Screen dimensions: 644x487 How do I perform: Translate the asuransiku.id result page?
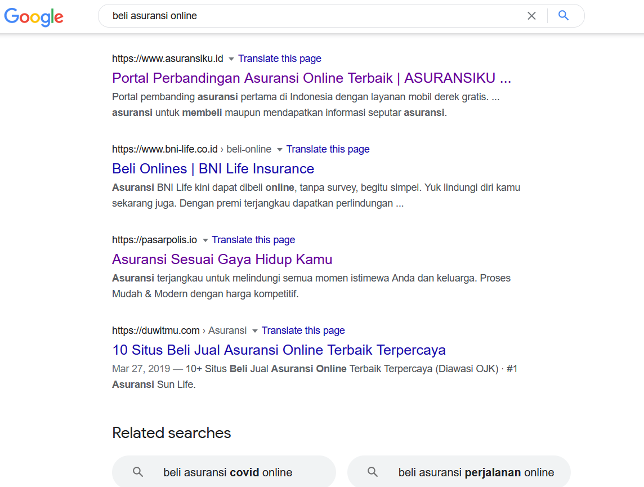(x=280, y=59)
